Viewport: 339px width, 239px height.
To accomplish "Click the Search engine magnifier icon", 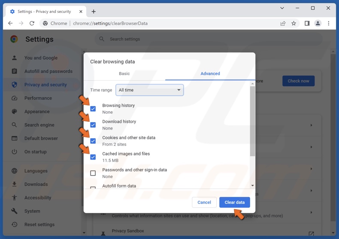I will tap(14, 125).
